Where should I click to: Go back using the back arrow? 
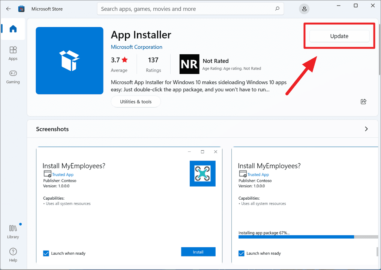9,9
